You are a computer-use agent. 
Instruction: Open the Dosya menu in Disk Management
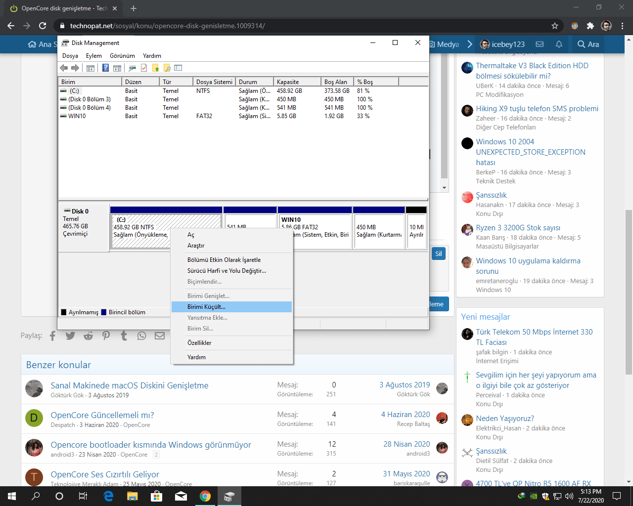click(x=70, y=56)
